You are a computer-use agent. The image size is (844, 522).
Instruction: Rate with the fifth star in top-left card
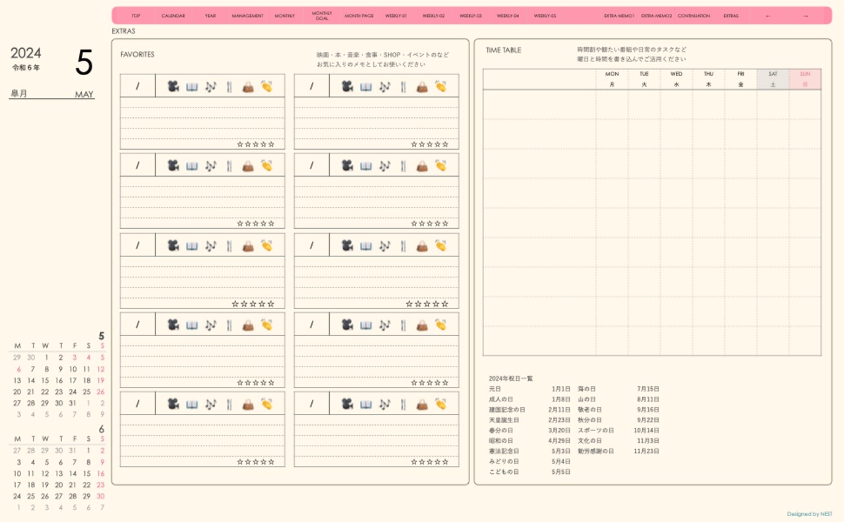point(271,144)
